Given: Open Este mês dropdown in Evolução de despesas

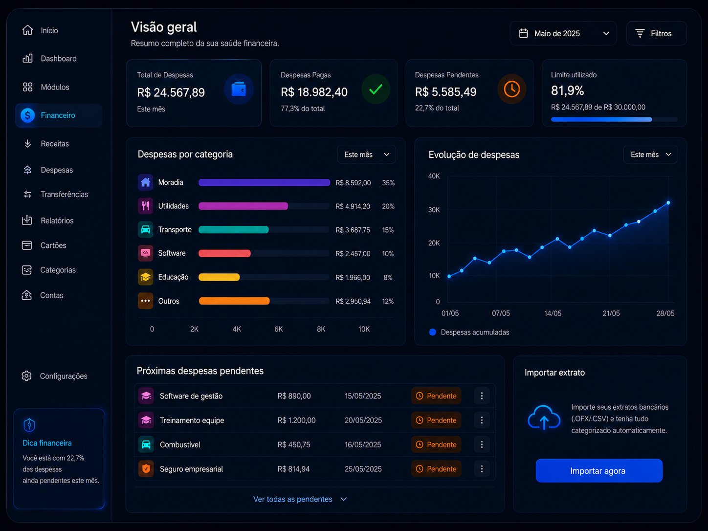Looking at the screenshot, I should [x=650, y=155].
